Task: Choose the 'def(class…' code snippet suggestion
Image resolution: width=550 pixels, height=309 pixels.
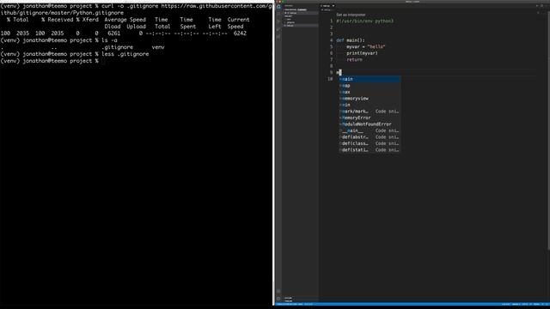Action: (x=370, y=143)
